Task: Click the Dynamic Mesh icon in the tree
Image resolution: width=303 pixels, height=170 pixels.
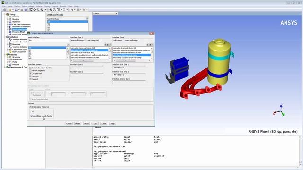Action: pyautogui.click(x=10, y=32)
